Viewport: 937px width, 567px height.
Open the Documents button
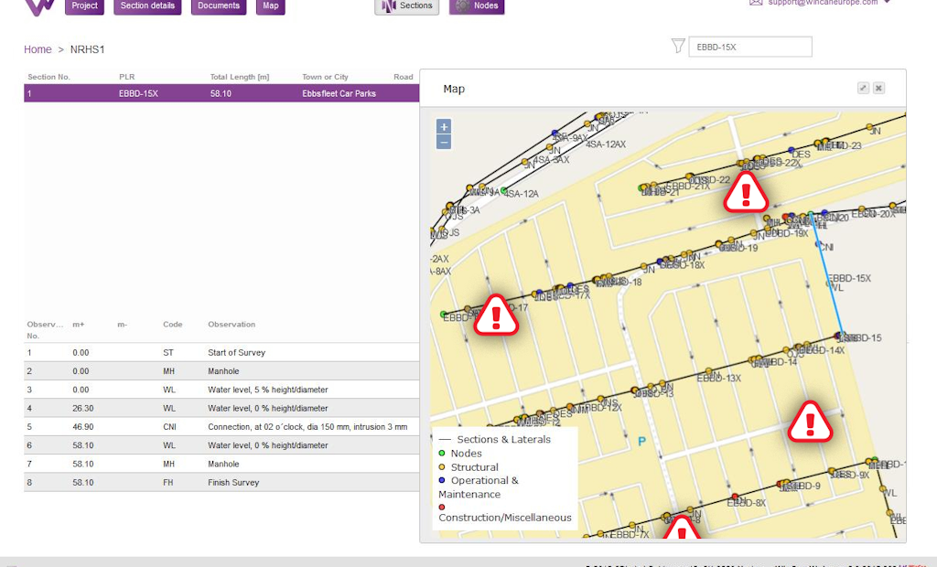219,6
